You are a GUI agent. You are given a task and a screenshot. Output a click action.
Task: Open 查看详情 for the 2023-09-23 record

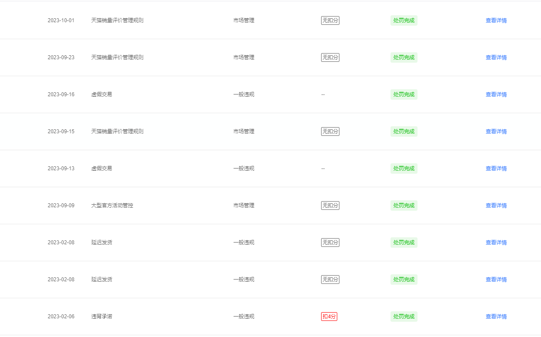tap(496, 57)
